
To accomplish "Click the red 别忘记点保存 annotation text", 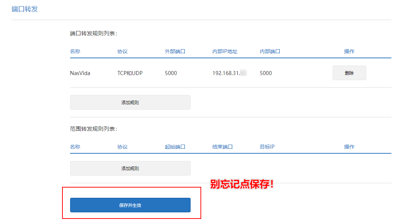I will click(x=242, y=184).
